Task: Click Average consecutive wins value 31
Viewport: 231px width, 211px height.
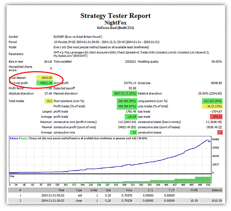Action: point(133,133)
